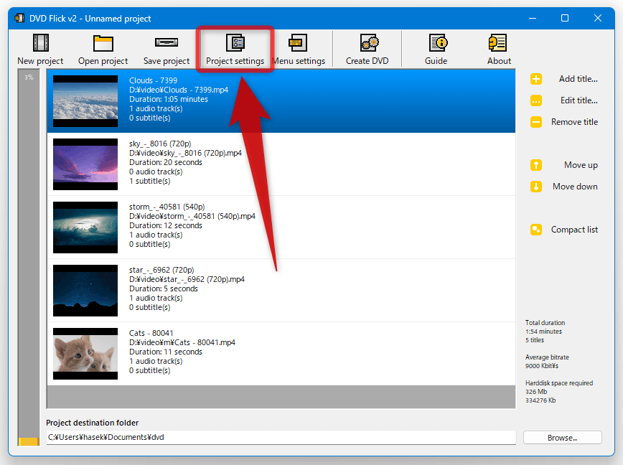The width and height of the screenshot is (623, 465).
Task: Click the yellow plus Add title icon
Action: (x=536, y=79)
